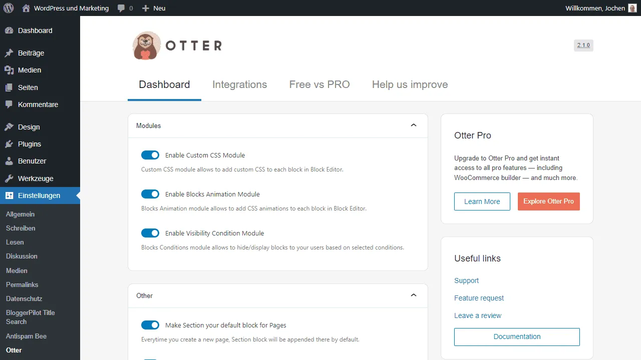Click the Otter Pro heading text
This screenshot has height=360, width=641.
pos(472,135)
